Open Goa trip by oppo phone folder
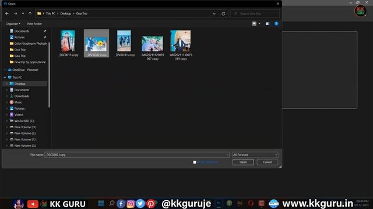This screenshot has width=373, height=209. tap(30, 62)
